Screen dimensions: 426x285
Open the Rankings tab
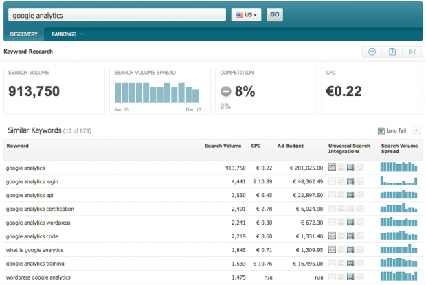point(64,34)
